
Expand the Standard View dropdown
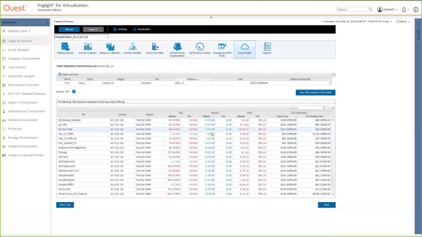18,31
